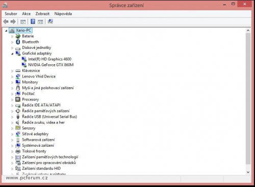Select the Softwarová zařízení label
The height and width of the screenshot is (187, 255).
(38, 140)
